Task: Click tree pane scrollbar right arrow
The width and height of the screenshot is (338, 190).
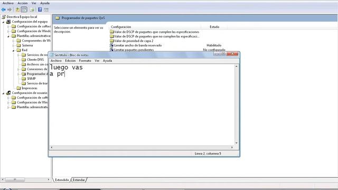Action: point(49,179)
